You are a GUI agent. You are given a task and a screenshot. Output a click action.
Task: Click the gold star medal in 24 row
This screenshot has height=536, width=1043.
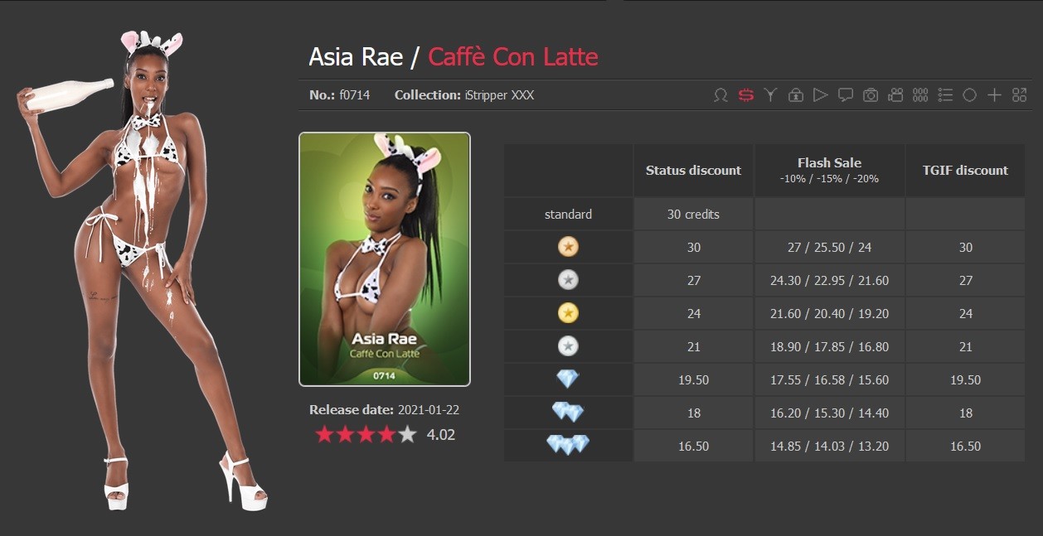(568, 313)
